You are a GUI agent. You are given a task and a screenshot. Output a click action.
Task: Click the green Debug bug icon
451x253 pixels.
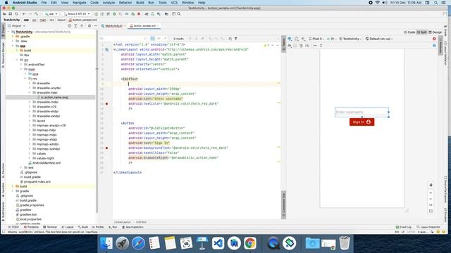click(x=114, y=14)
